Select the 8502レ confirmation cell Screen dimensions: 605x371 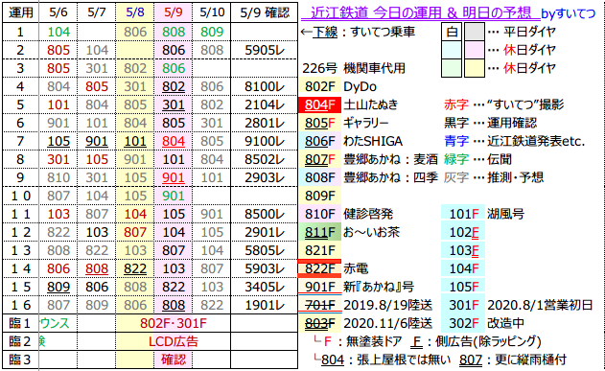[265, 159]
